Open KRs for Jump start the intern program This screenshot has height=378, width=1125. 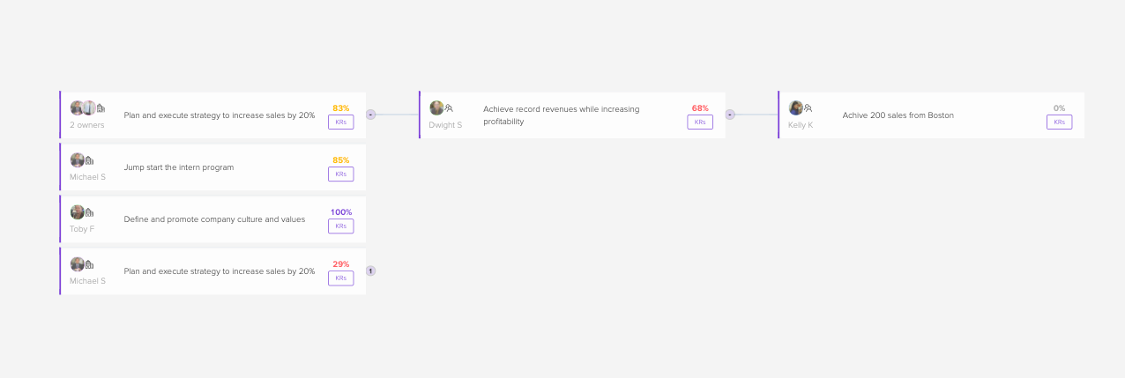coord(340,174)
